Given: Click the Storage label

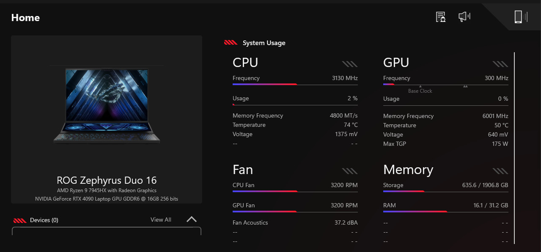Looking at the screenshot, I should pyautogui.click(x=393, y=185).
